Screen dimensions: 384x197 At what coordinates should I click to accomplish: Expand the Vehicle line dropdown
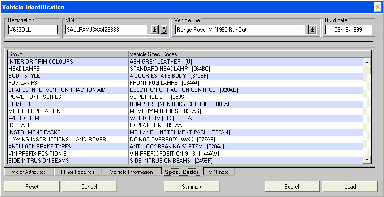tap(312, 30)
